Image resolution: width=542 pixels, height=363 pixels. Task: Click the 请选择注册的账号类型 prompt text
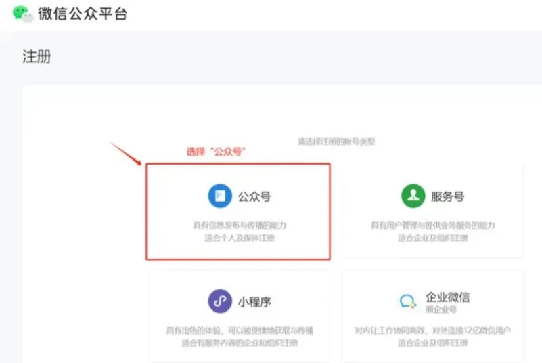pyautogui.click(x=336, y=141)
